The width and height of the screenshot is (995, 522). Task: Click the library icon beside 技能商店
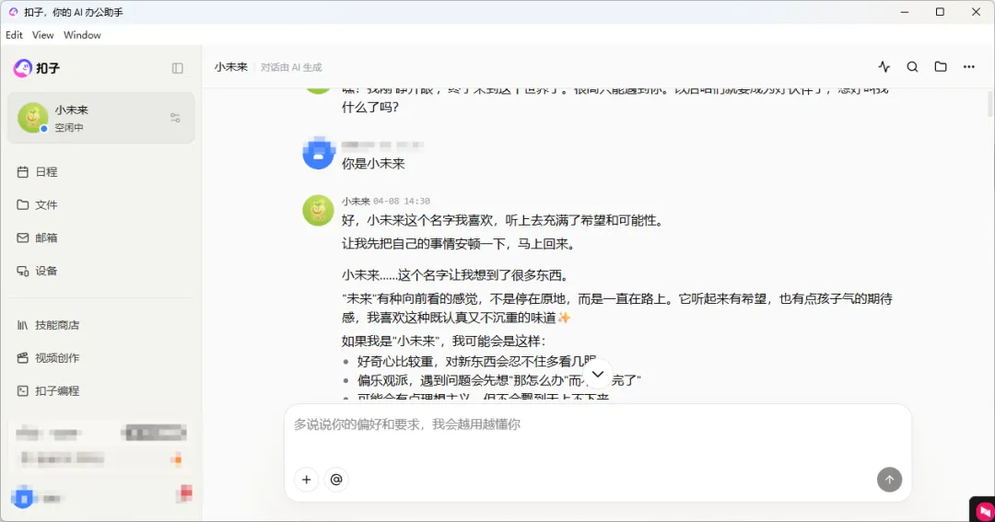[x=23, y=325]
